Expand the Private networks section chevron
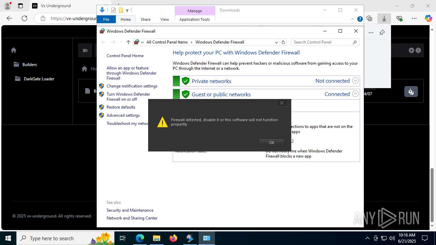 click(355, 81)
